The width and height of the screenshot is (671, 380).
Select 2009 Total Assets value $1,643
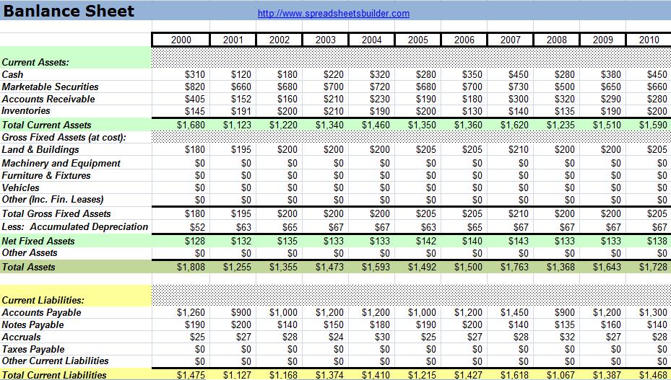pyautogui.click(x=607, y=268)
